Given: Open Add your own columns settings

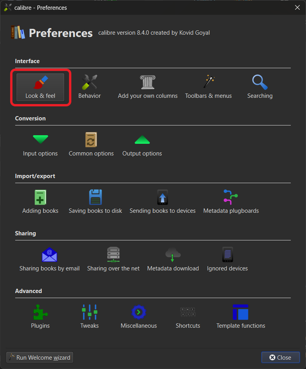Looking at the screenshot, I should click(x=148, y=87).
